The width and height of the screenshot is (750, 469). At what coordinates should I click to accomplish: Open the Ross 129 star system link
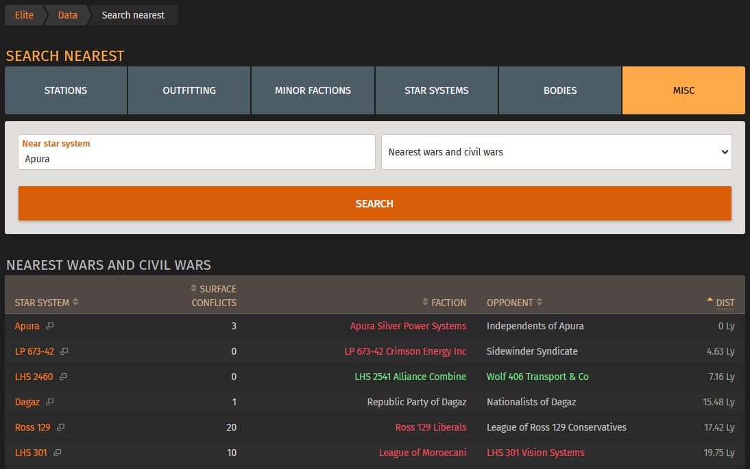tap(32, 427)
